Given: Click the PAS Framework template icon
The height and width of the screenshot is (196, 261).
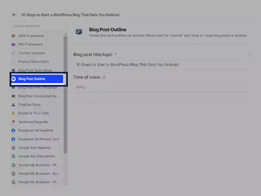Looking at the screenshot, I should 13,44.
